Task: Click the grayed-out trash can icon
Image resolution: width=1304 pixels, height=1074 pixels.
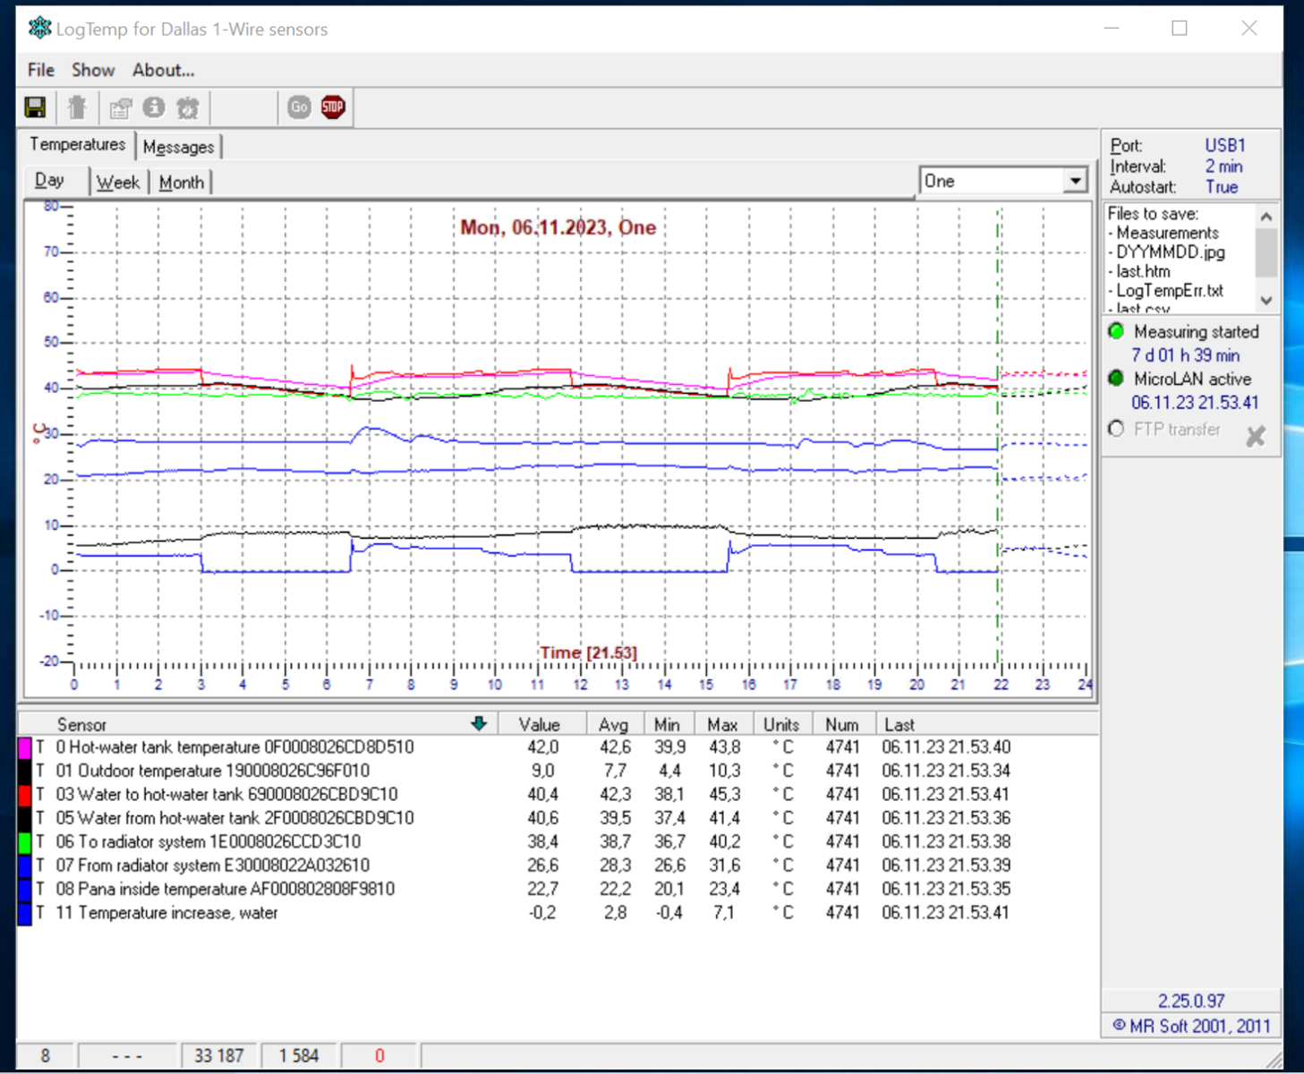Action: click(77, 107)
